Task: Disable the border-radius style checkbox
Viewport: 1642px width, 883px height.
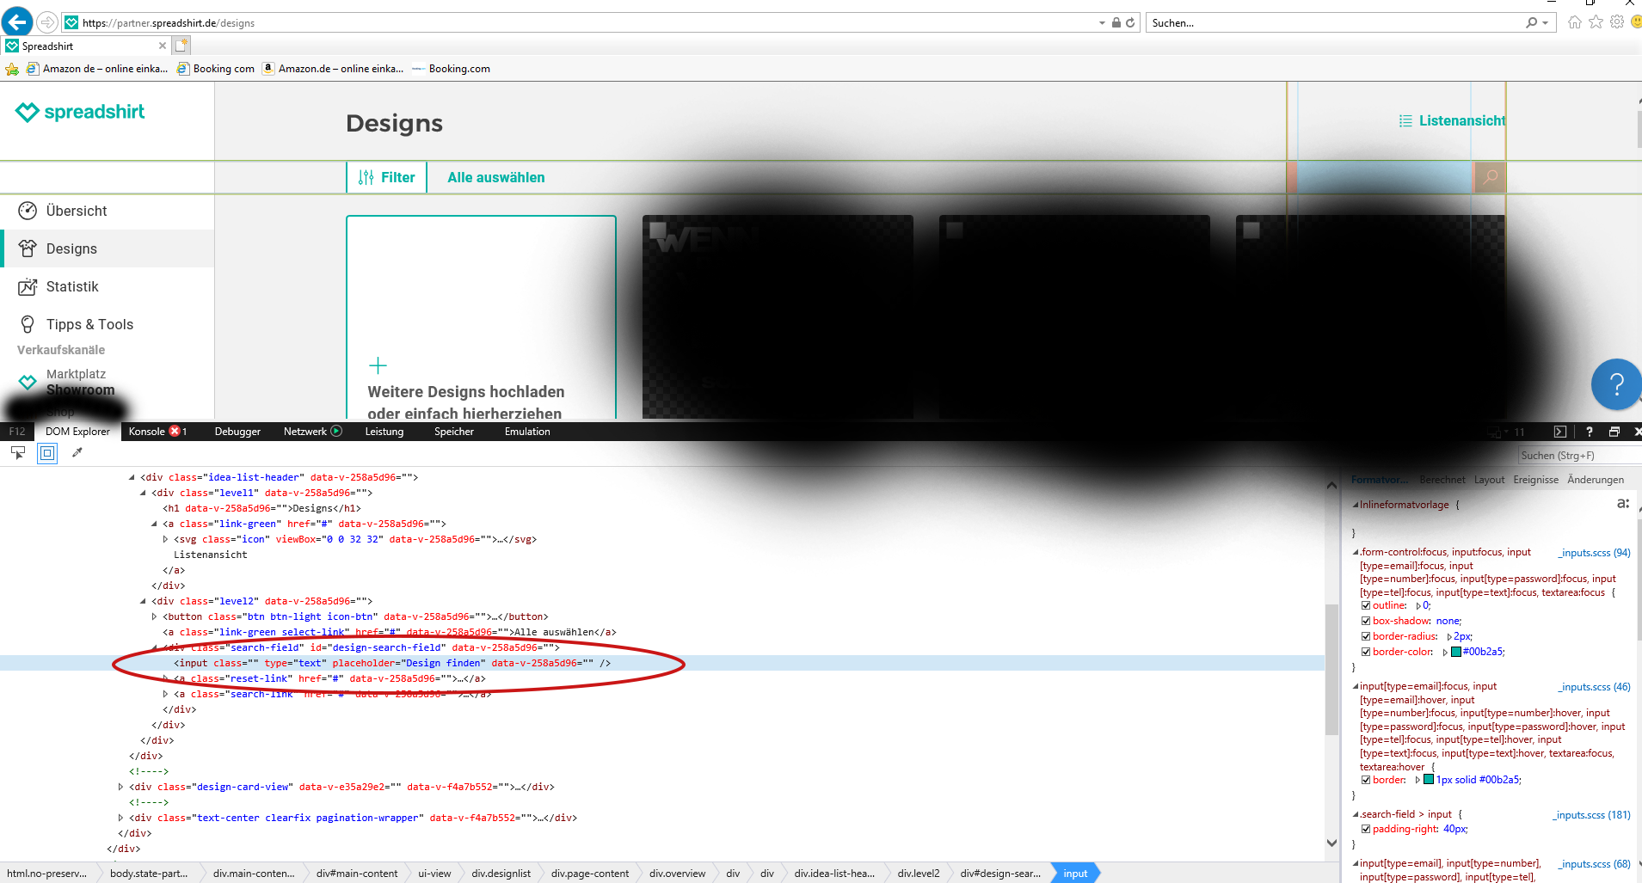Action: (1366, 636)
